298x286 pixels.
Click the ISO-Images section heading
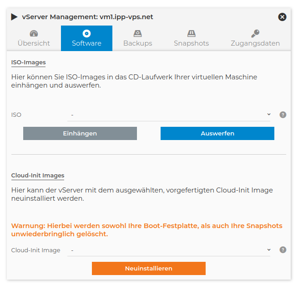[28, 62]
